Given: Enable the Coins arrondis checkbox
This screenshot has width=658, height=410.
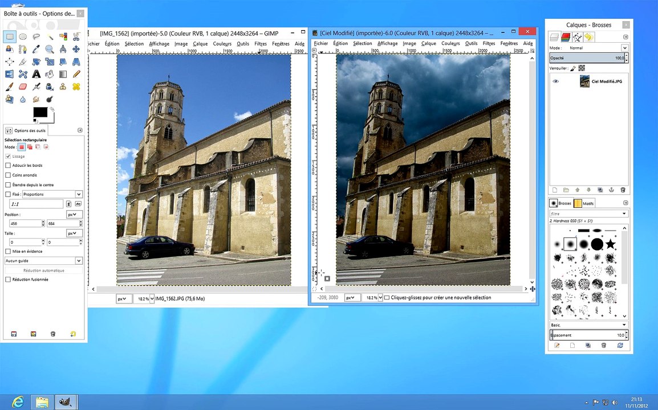Looking at the screenshot, I should click(8, 175).
